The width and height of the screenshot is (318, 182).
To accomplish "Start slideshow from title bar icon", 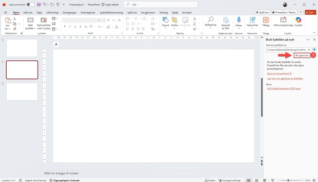I will point(58,5).
